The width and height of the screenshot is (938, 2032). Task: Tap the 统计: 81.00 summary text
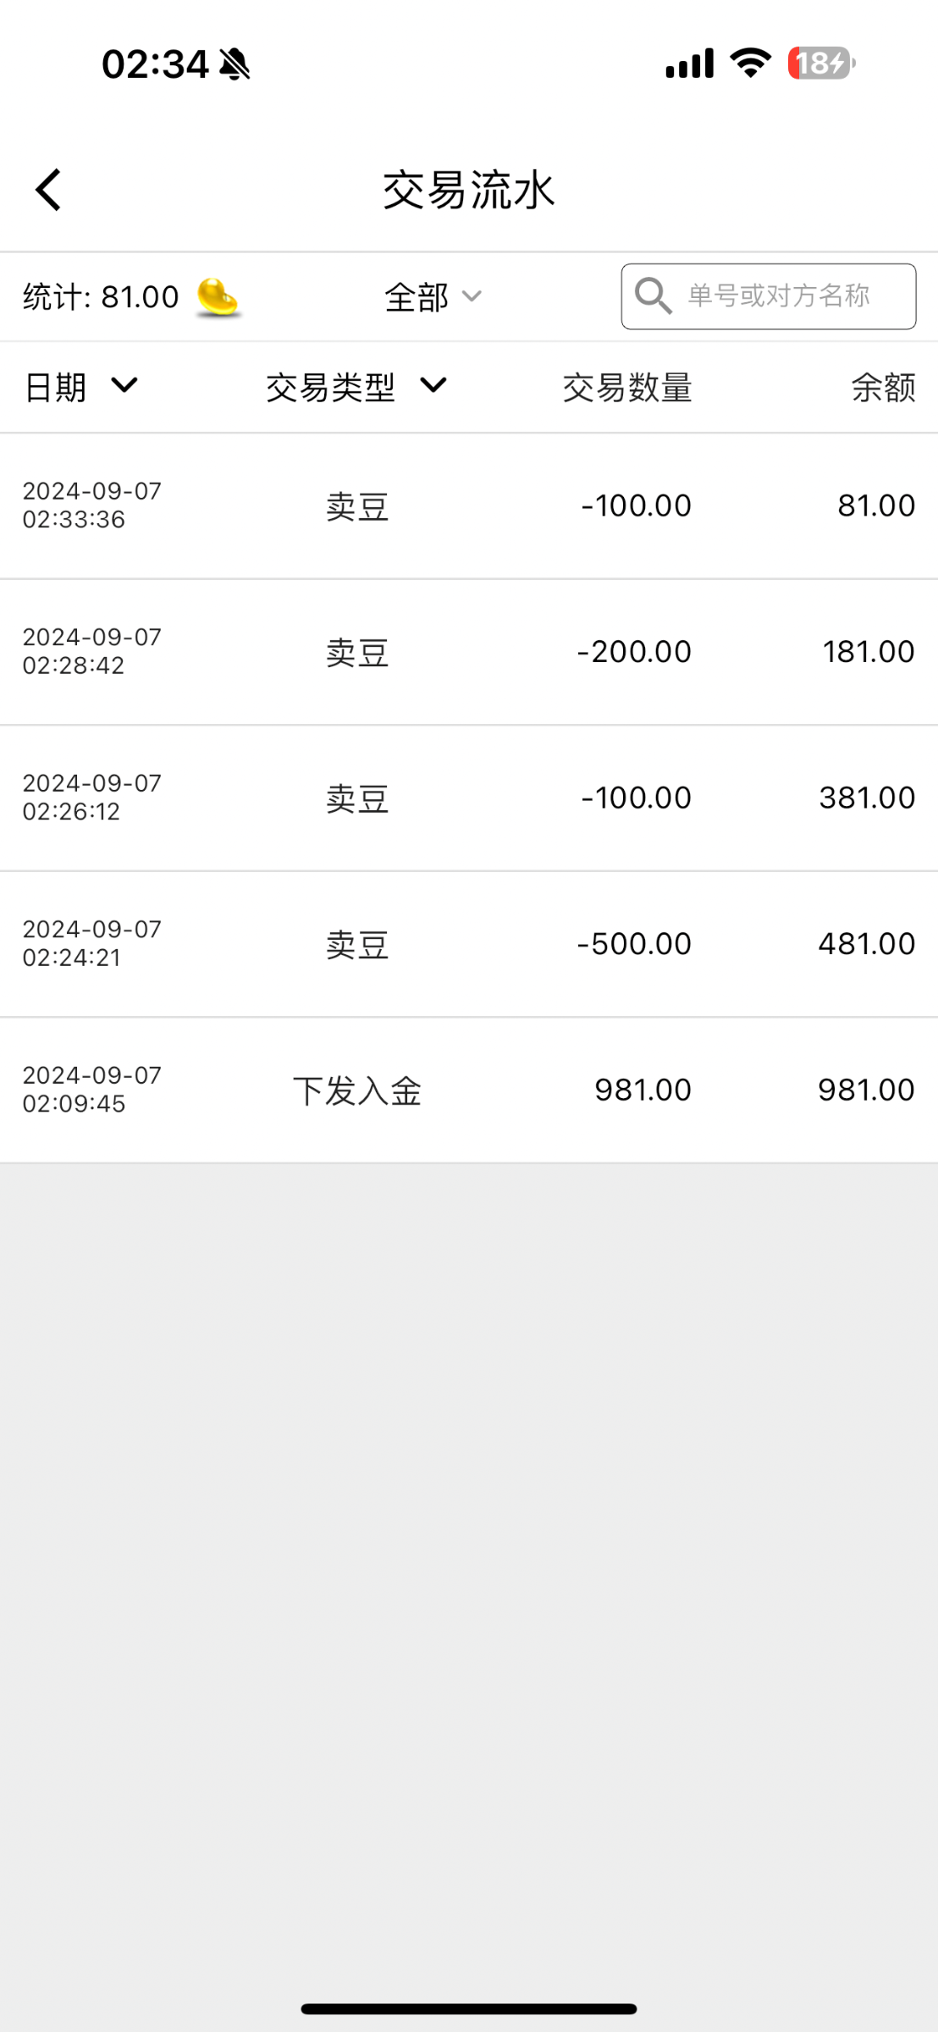click(101, 297)
